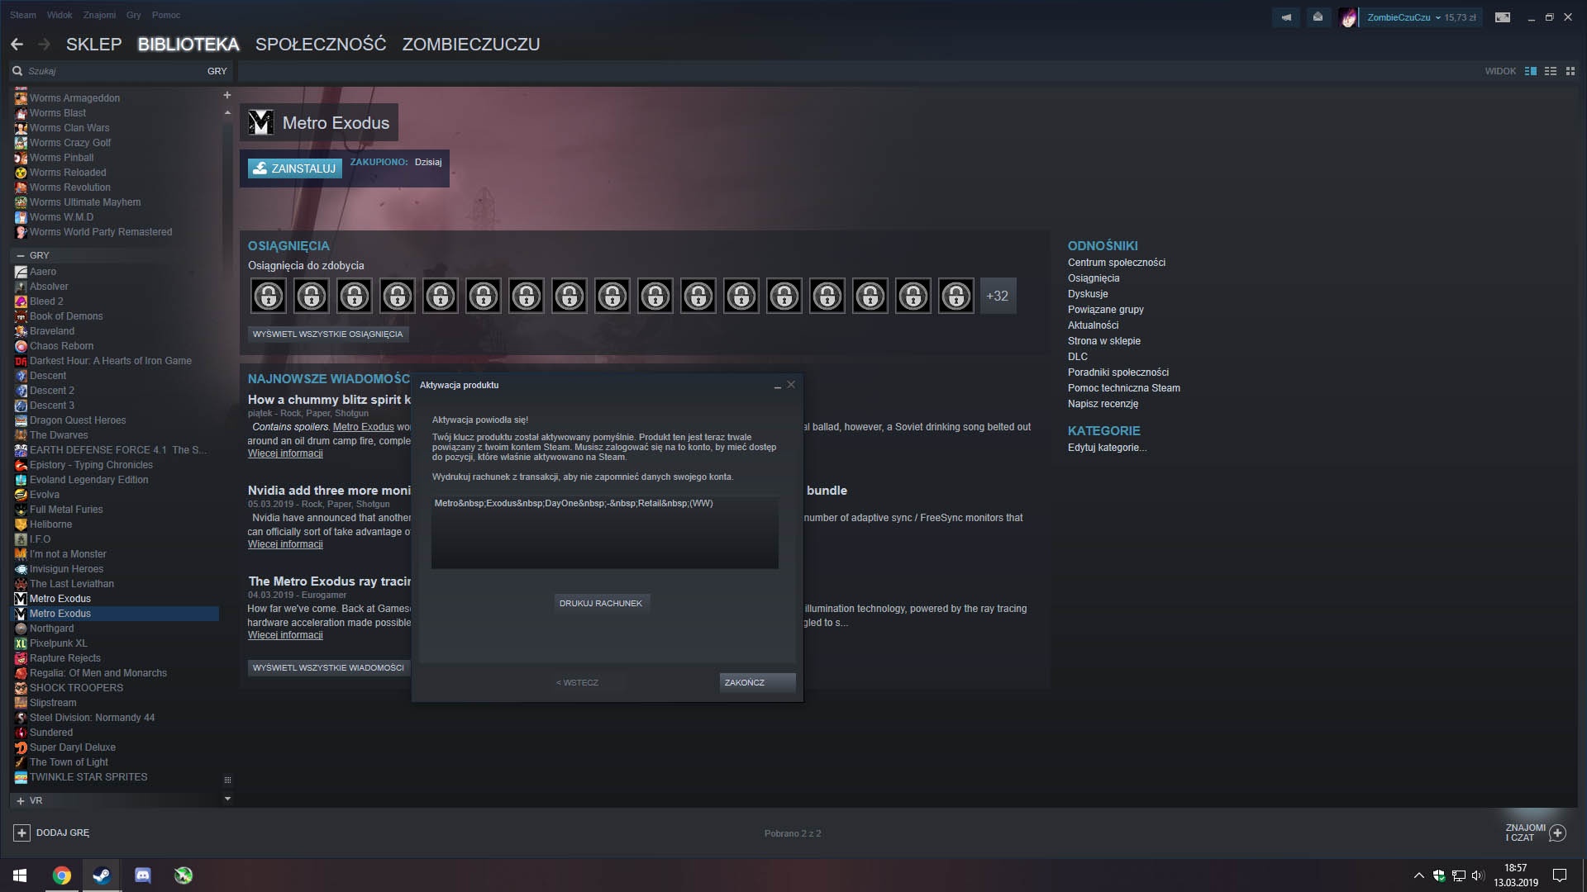
Task: Minimize the Aktywacja produktu dialog
Action: [x=777, y=386]
